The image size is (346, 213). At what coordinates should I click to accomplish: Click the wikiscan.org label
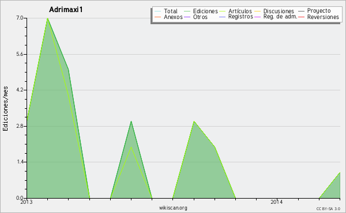point(173,208)
